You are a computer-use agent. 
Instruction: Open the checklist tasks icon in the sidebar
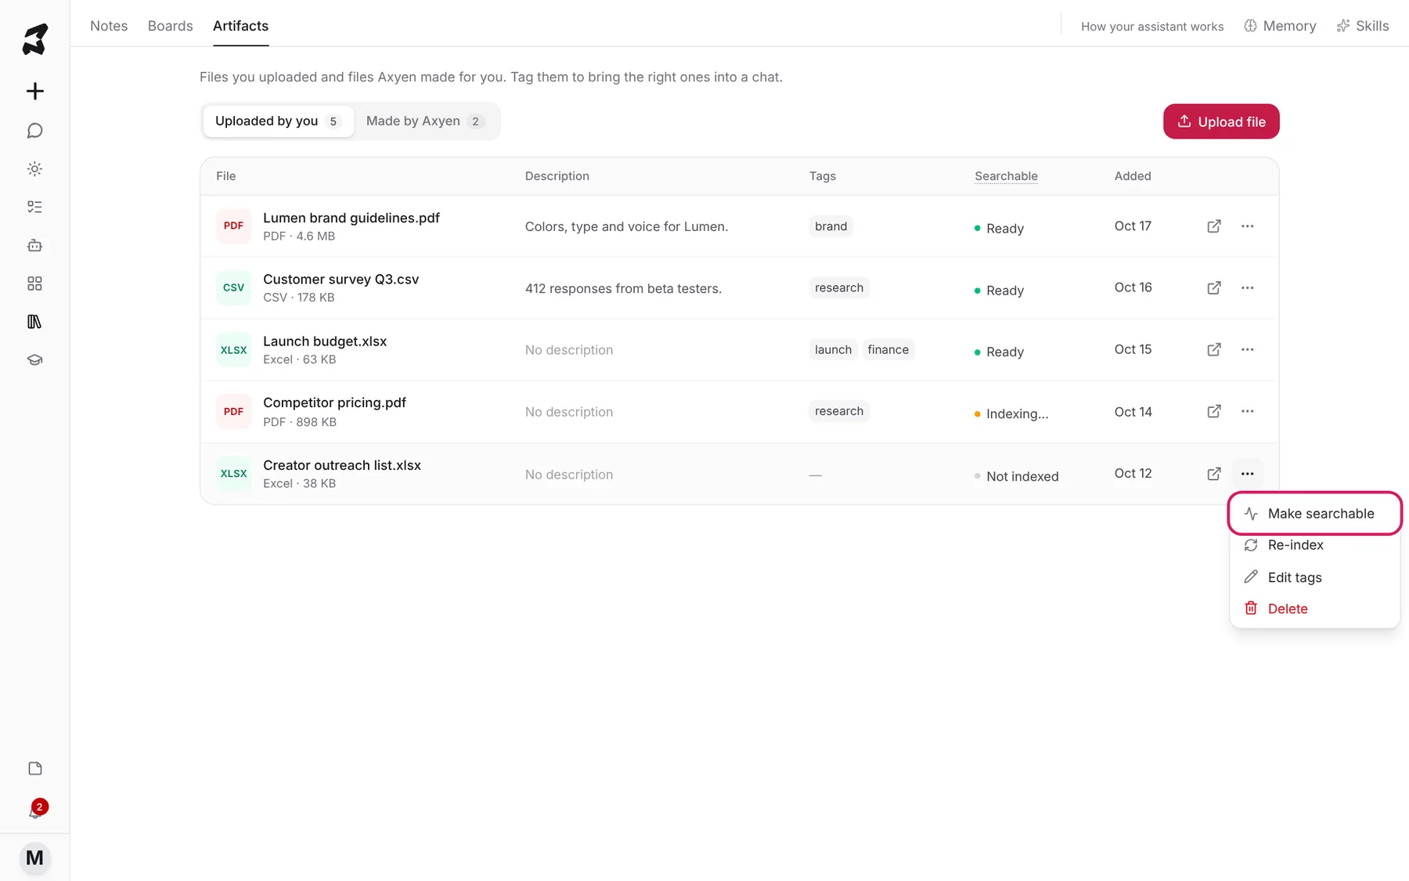(34, 207)
